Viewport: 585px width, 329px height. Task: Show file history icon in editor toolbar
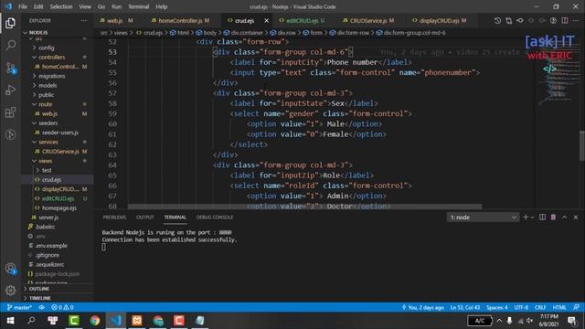point(497,20)
